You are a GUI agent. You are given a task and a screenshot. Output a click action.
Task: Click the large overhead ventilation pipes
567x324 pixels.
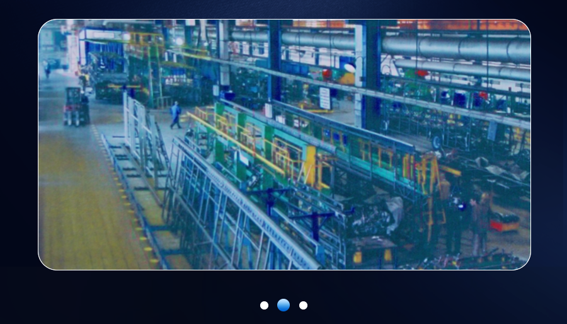[x=454, y=47]
